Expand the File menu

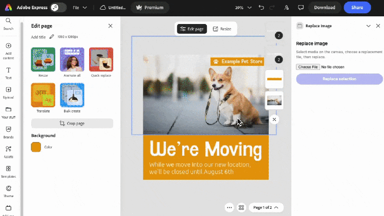(79, 8)
